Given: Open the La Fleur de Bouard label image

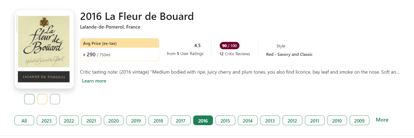Looking at the screenshot, I should click(x=44, y=49).
